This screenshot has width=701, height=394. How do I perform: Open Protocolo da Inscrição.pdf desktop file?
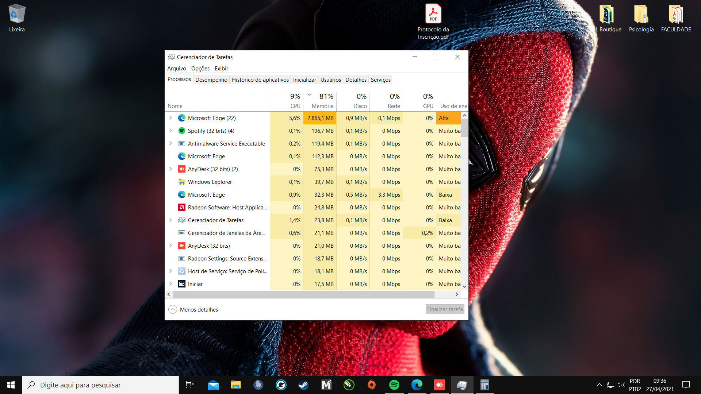[x=433, y=22]
